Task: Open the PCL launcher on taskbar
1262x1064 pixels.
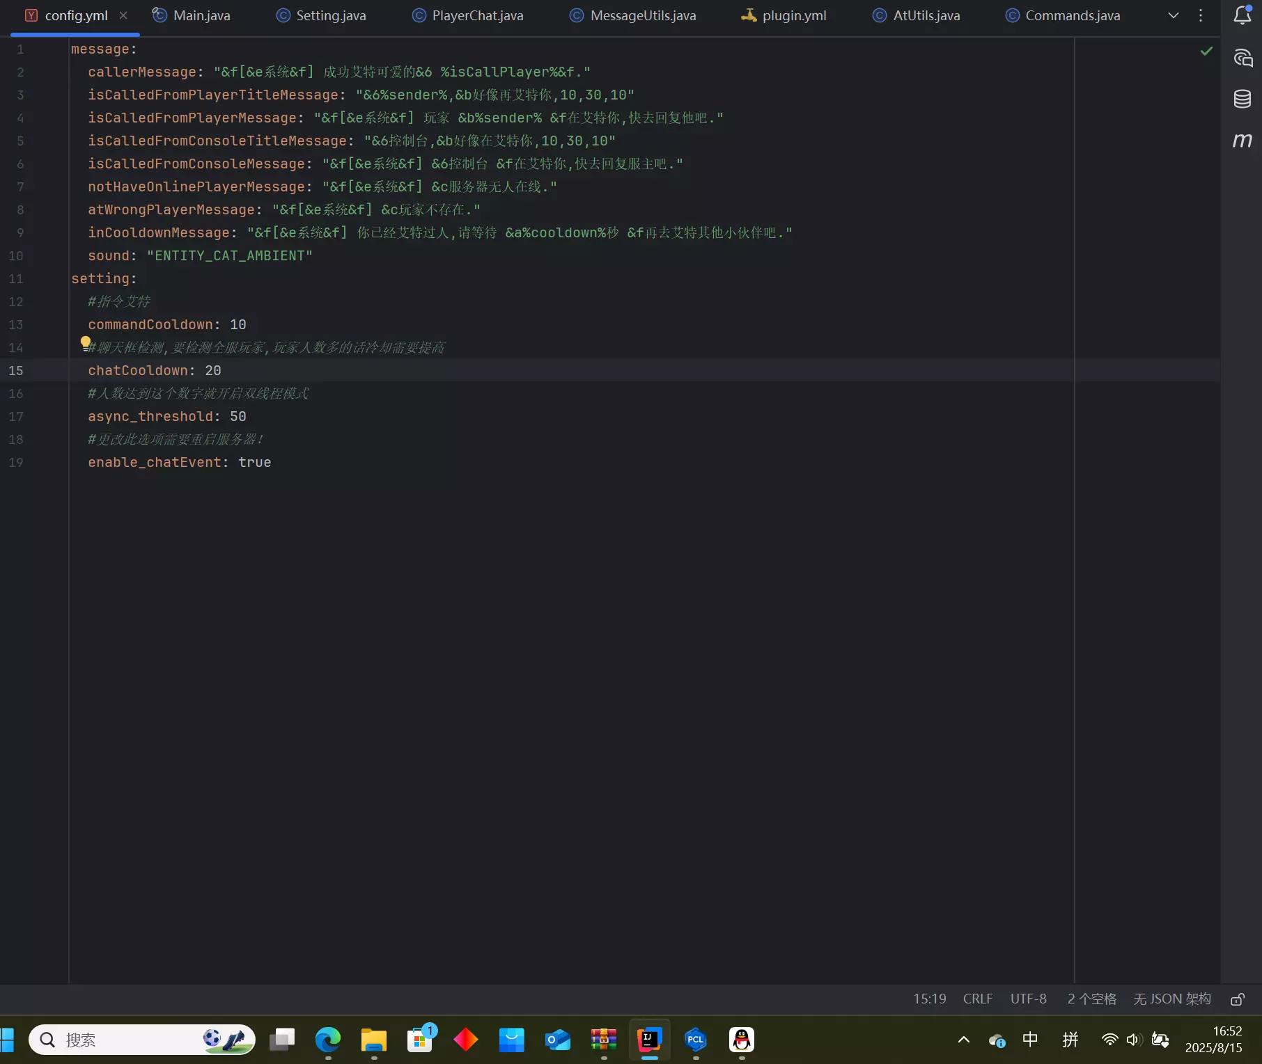Action: (x=696, y=1040)
